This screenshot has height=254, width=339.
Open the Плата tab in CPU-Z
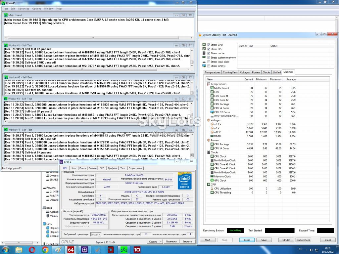[x=82, y=168]
